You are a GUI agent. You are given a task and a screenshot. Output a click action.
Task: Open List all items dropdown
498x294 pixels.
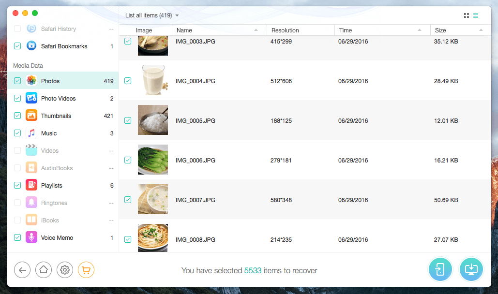pyautogui.click(x=152, y=15)
